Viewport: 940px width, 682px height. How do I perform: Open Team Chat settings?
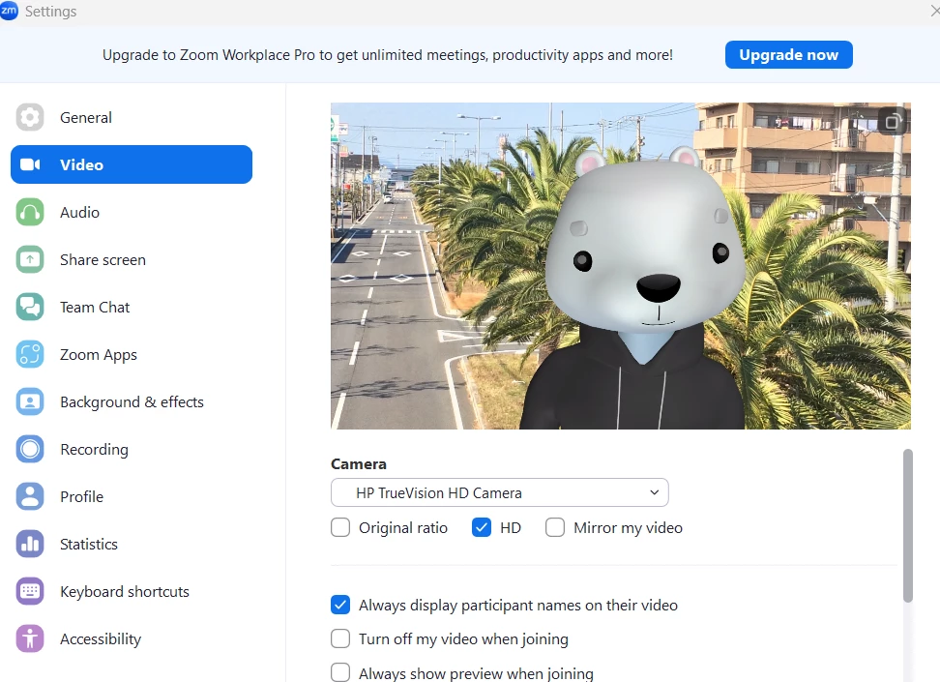[132, 307]
